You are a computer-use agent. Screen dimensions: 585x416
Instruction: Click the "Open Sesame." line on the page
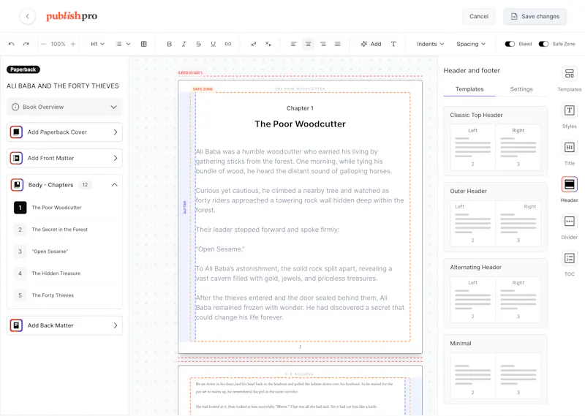221,249
